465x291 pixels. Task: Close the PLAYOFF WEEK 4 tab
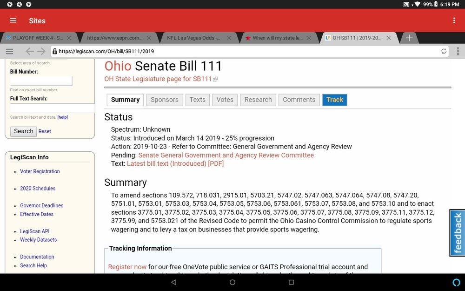[x=69, y=38]
